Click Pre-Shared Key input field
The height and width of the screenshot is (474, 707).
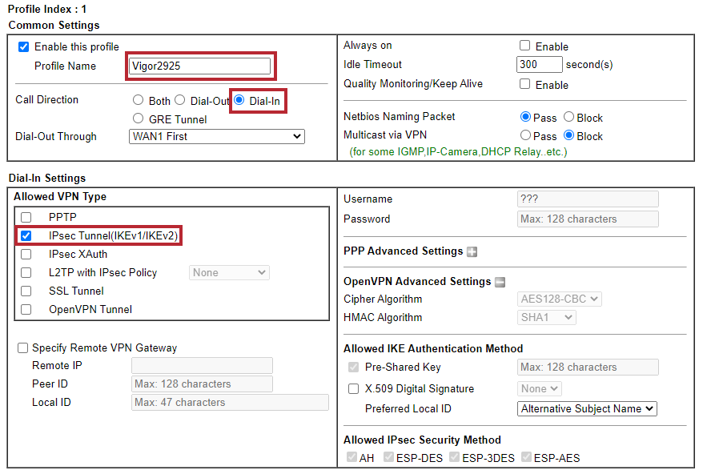point(588,368)
